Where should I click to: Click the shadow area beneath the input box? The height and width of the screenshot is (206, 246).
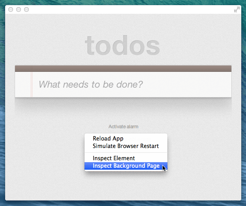tap(123, 104)
